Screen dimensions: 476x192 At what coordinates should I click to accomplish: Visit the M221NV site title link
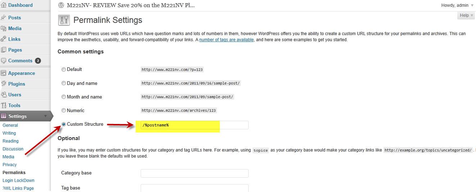point(131,5)
